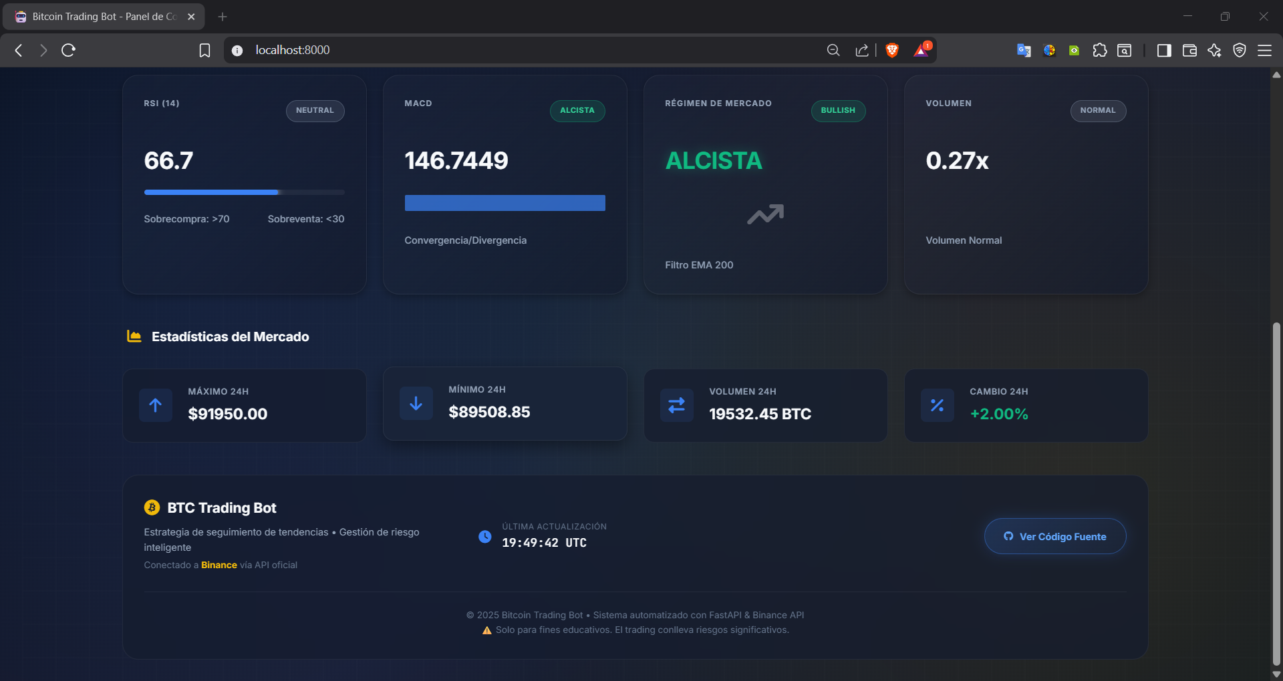Click the clock icon by última actualización
The image size is (1283, 681).
[x=485, y=536]
